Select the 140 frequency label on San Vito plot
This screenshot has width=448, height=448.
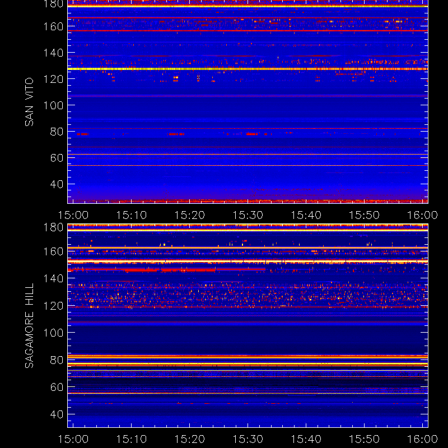tap(53, 53)
